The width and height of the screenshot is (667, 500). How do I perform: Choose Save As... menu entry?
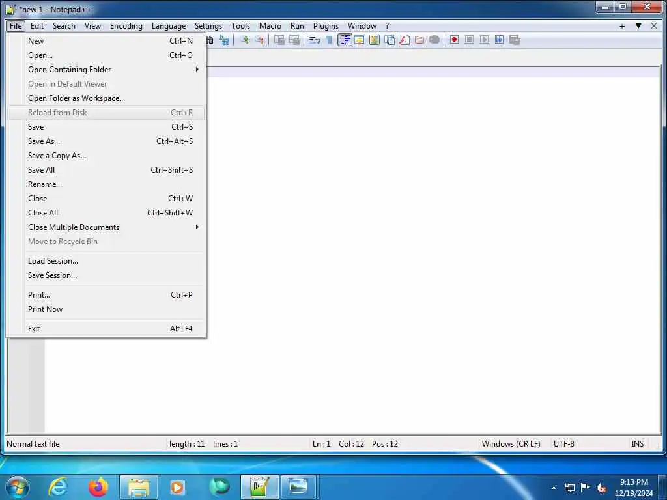coord(106,141)
